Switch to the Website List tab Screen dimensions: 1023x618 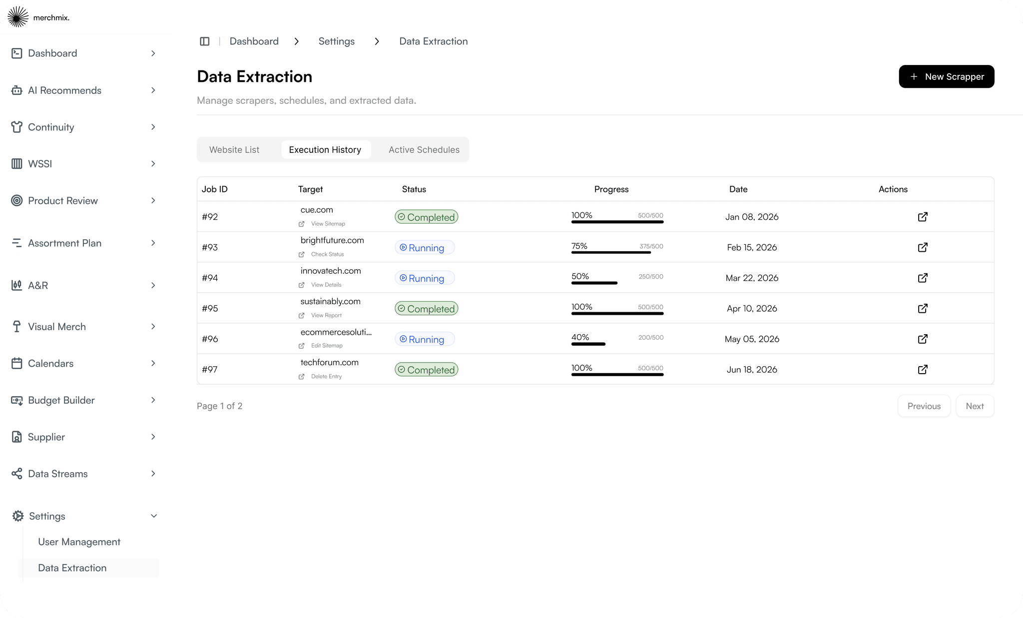click(x=234, y=150)
